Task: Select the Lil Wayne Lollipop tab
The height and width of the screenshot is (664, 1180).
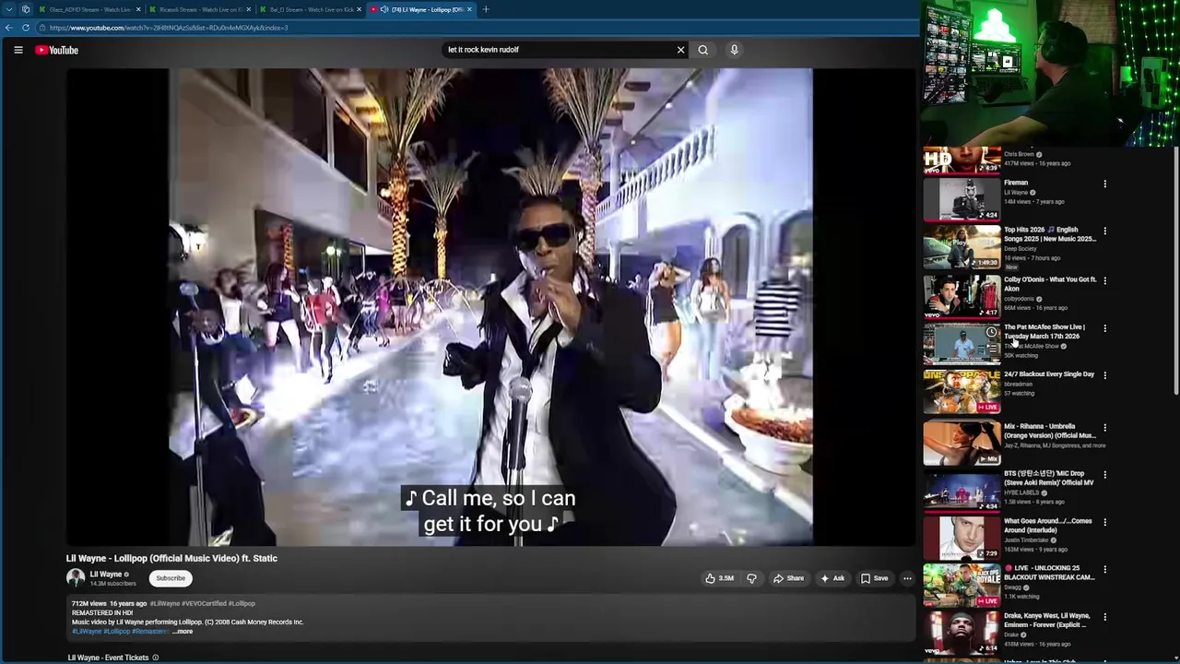Action: pyautogui.click(x=421, y=9)
